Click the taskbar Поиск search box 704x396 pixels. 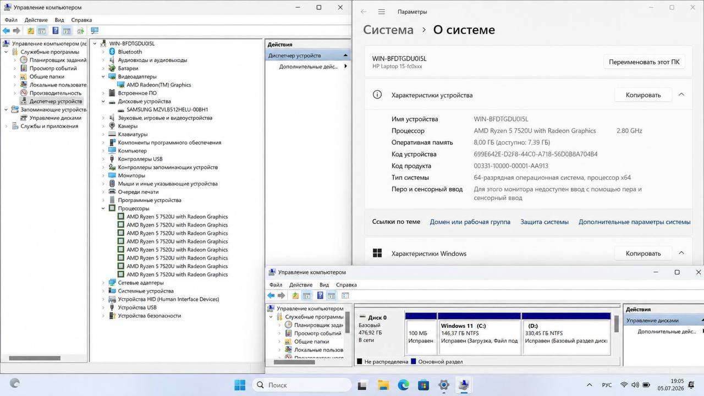(301, 385)
